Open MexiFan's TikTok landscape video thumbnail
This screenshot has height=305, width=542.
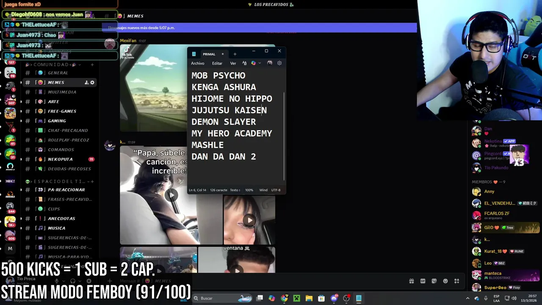pos(154,88)
